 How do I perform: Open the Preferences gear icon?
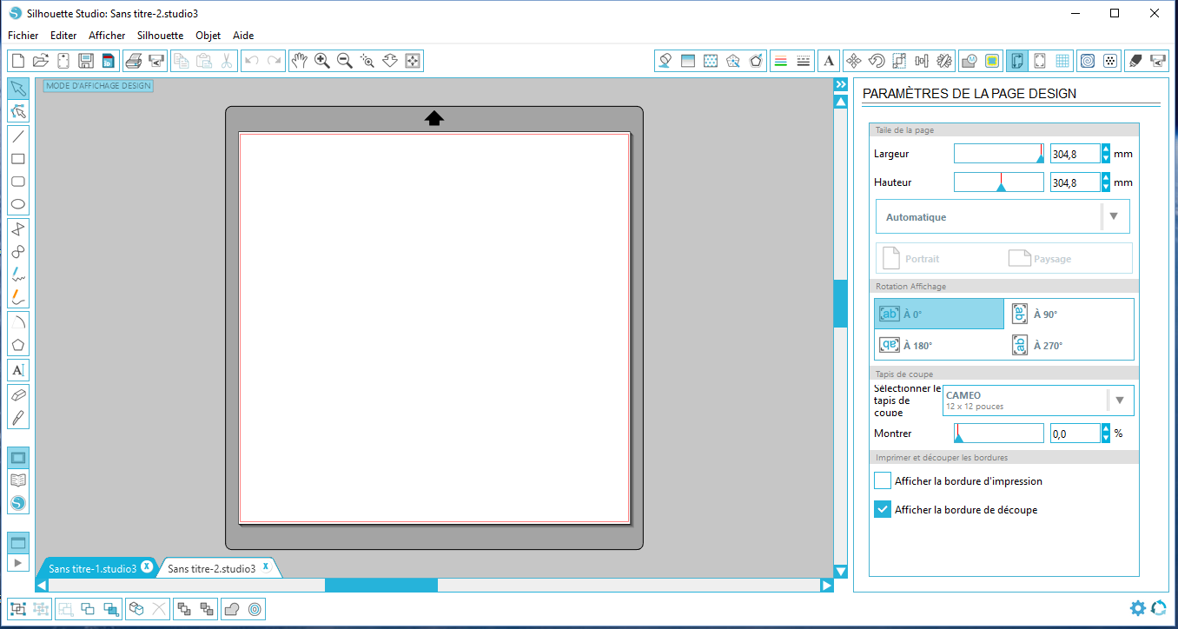pos(1137,608)
